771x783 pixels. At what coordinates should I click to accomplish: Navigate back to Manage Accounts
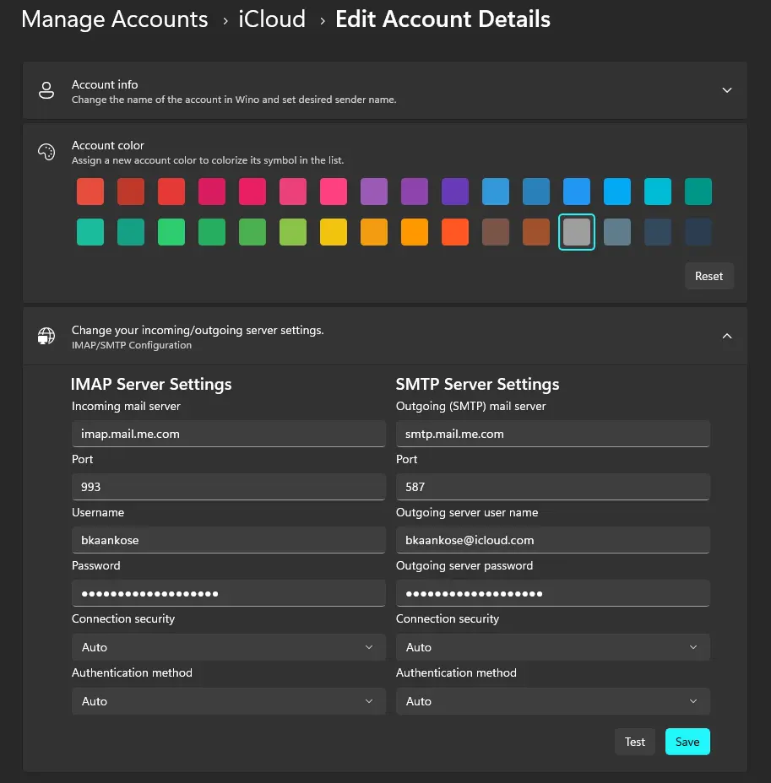(114, 19)
